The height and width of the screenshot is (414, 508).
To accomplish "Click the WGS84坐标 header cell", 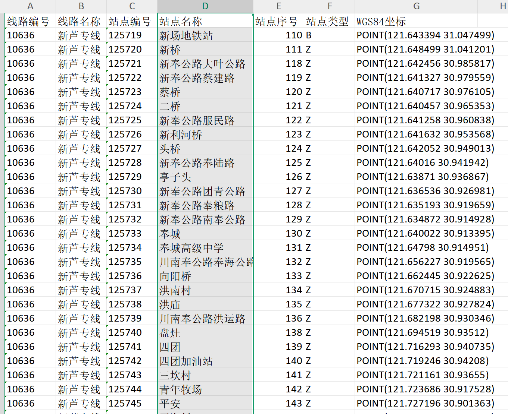I will (x=416, y=21).
